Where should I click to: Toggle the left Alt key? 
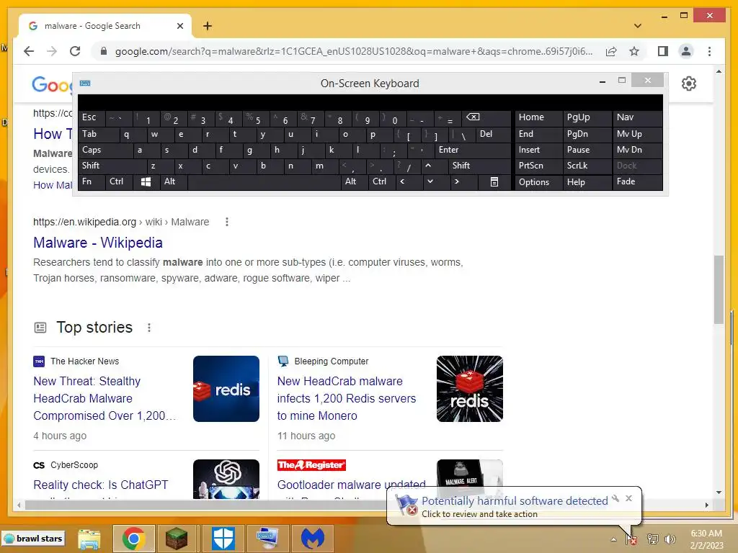(173, 181)
